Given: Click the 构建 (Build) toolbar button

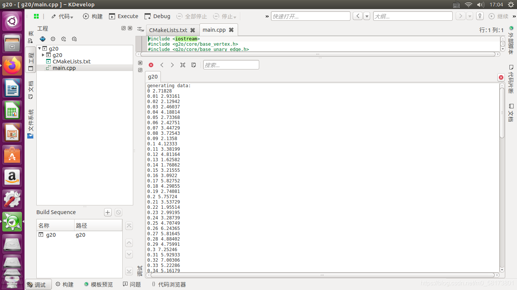Looking at the screenshot, I should click(x=93, y=16).
